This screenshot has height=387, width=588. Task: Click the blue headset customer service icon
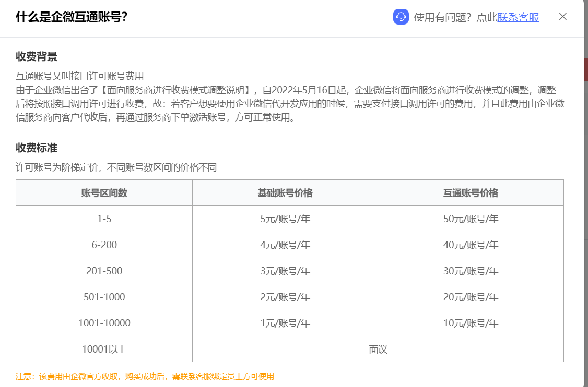pos(401,17)
